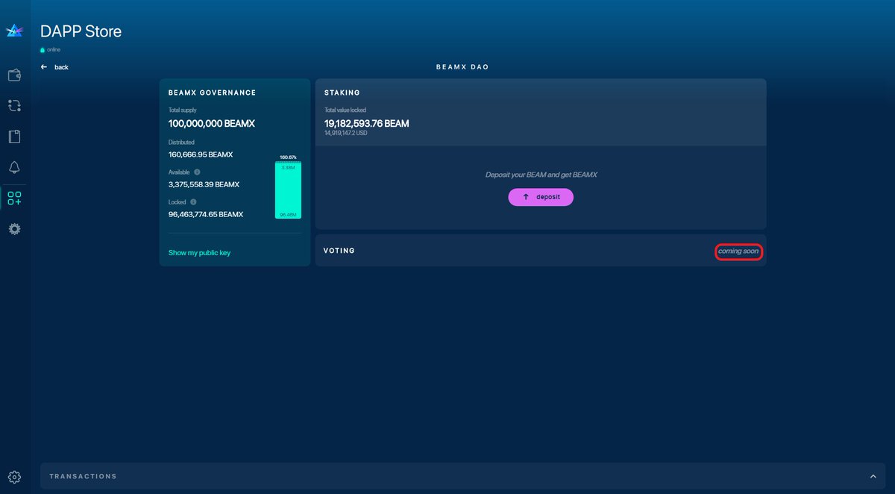Click the BEAMX GOVERNANCE heading
This screenshot has width=895, height=494.
[213, 93]
